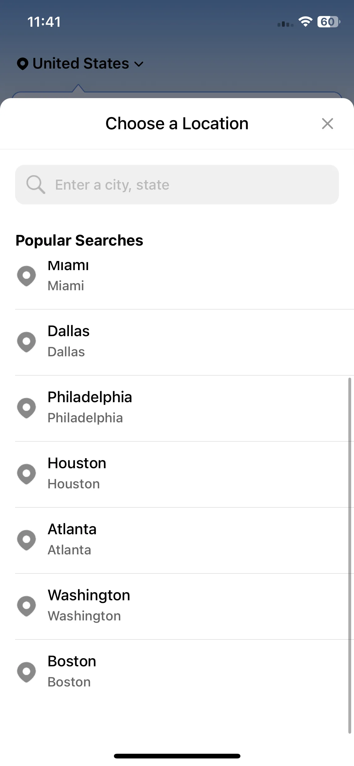
Task: Click the location pin next to United States
Action: (23, 64)
